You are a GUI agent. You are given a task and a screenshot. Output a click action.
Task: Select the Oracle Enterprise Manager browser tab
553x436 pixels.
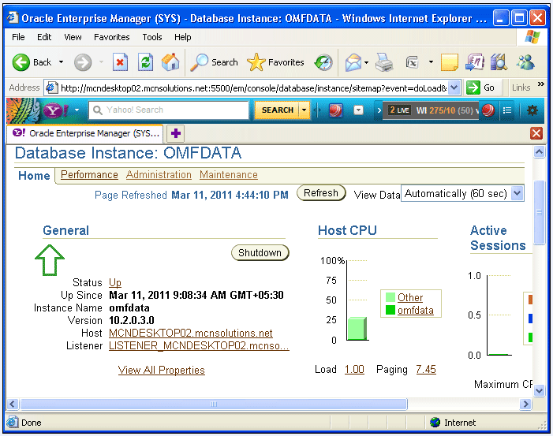(85, 133)
